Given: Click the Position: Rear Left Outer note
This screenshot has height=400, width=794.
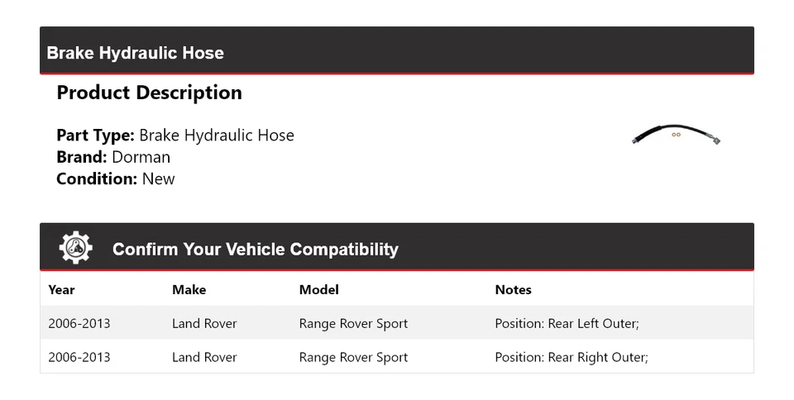Looking at the screenshot, I should point(567,323).
